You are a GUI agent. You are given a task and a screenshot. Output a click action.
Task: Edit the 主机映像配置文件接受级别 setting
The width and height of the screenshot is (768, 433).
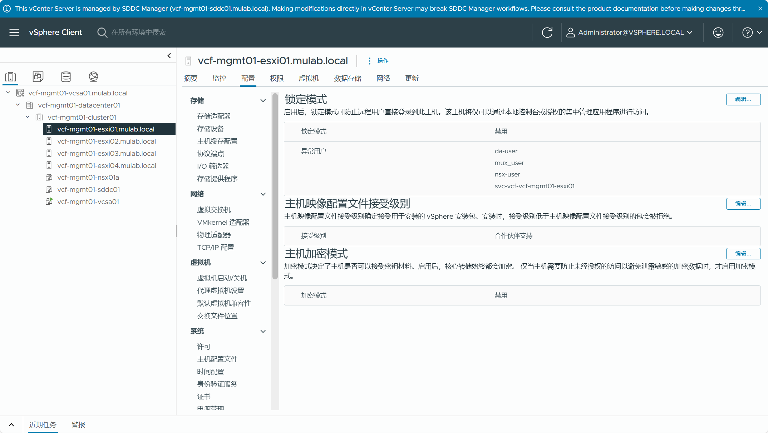[x=743, y=204]
